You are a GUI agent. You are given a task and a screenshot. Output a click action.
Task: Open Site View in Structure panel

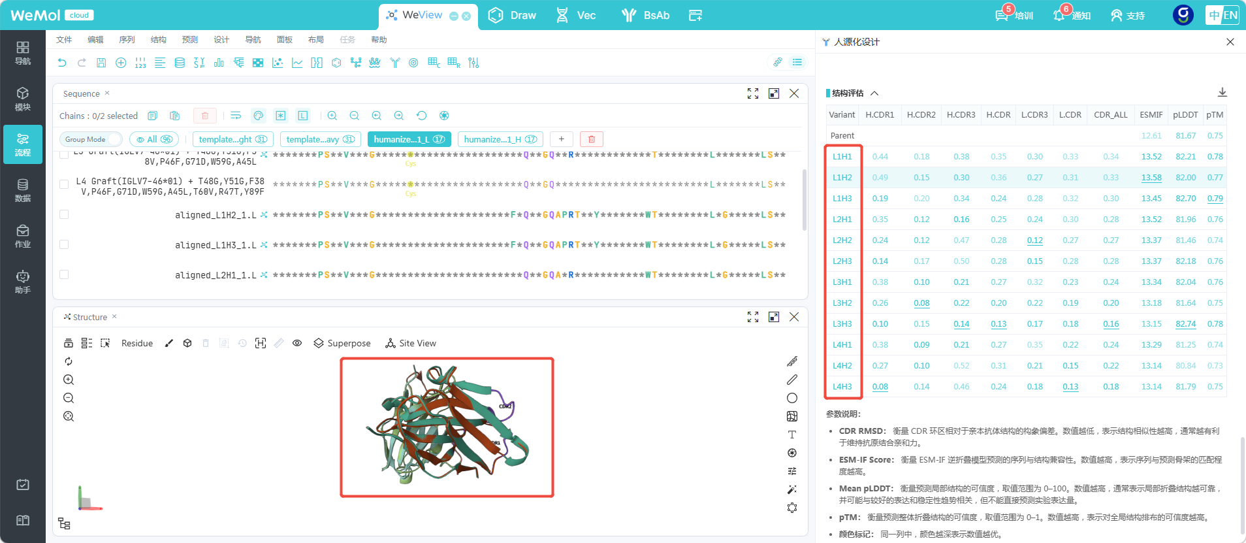[x=411, y=343]
